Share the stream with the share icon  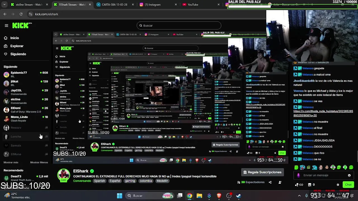pyautogui.click(x=270, y=182)
